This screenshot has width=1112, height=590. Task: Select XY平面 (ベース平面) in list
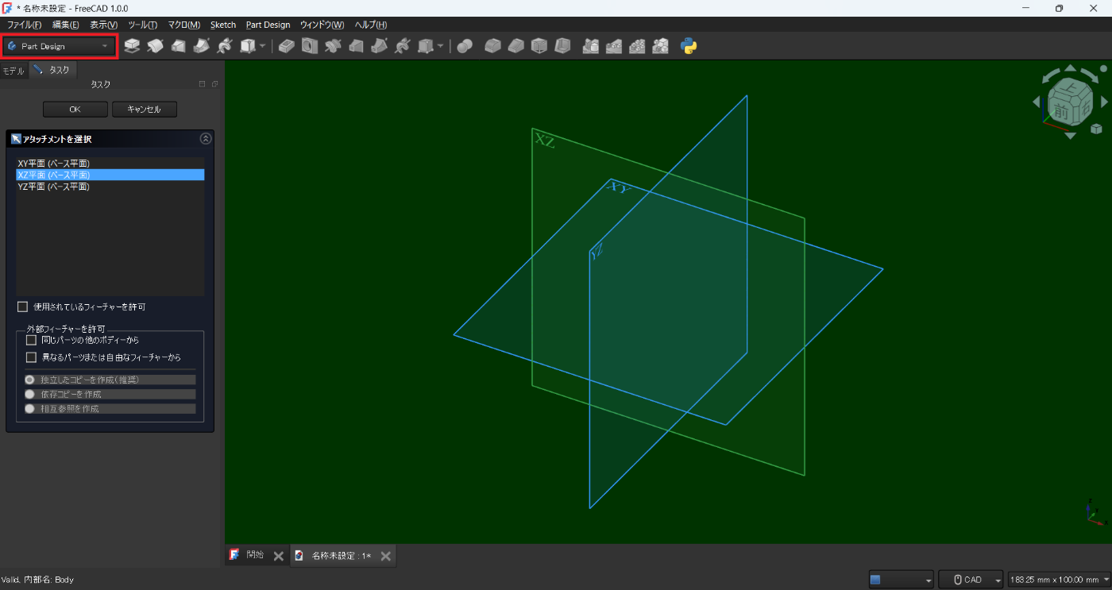54,164
